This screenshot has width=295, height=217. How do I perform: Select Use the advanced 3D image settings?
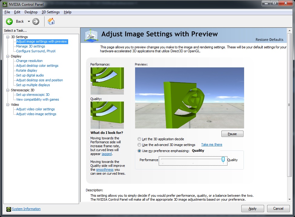point(139,145)
